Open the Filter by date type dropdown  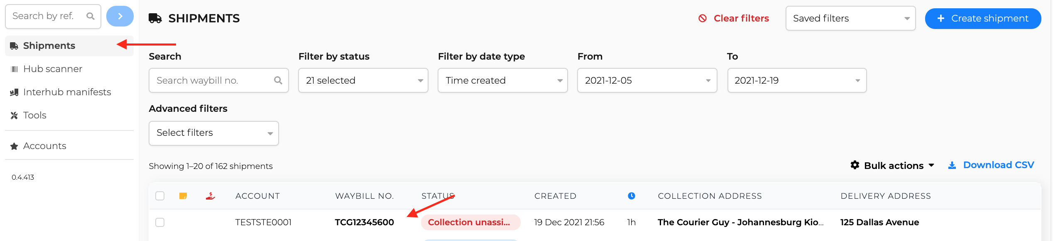click(502, 80)
